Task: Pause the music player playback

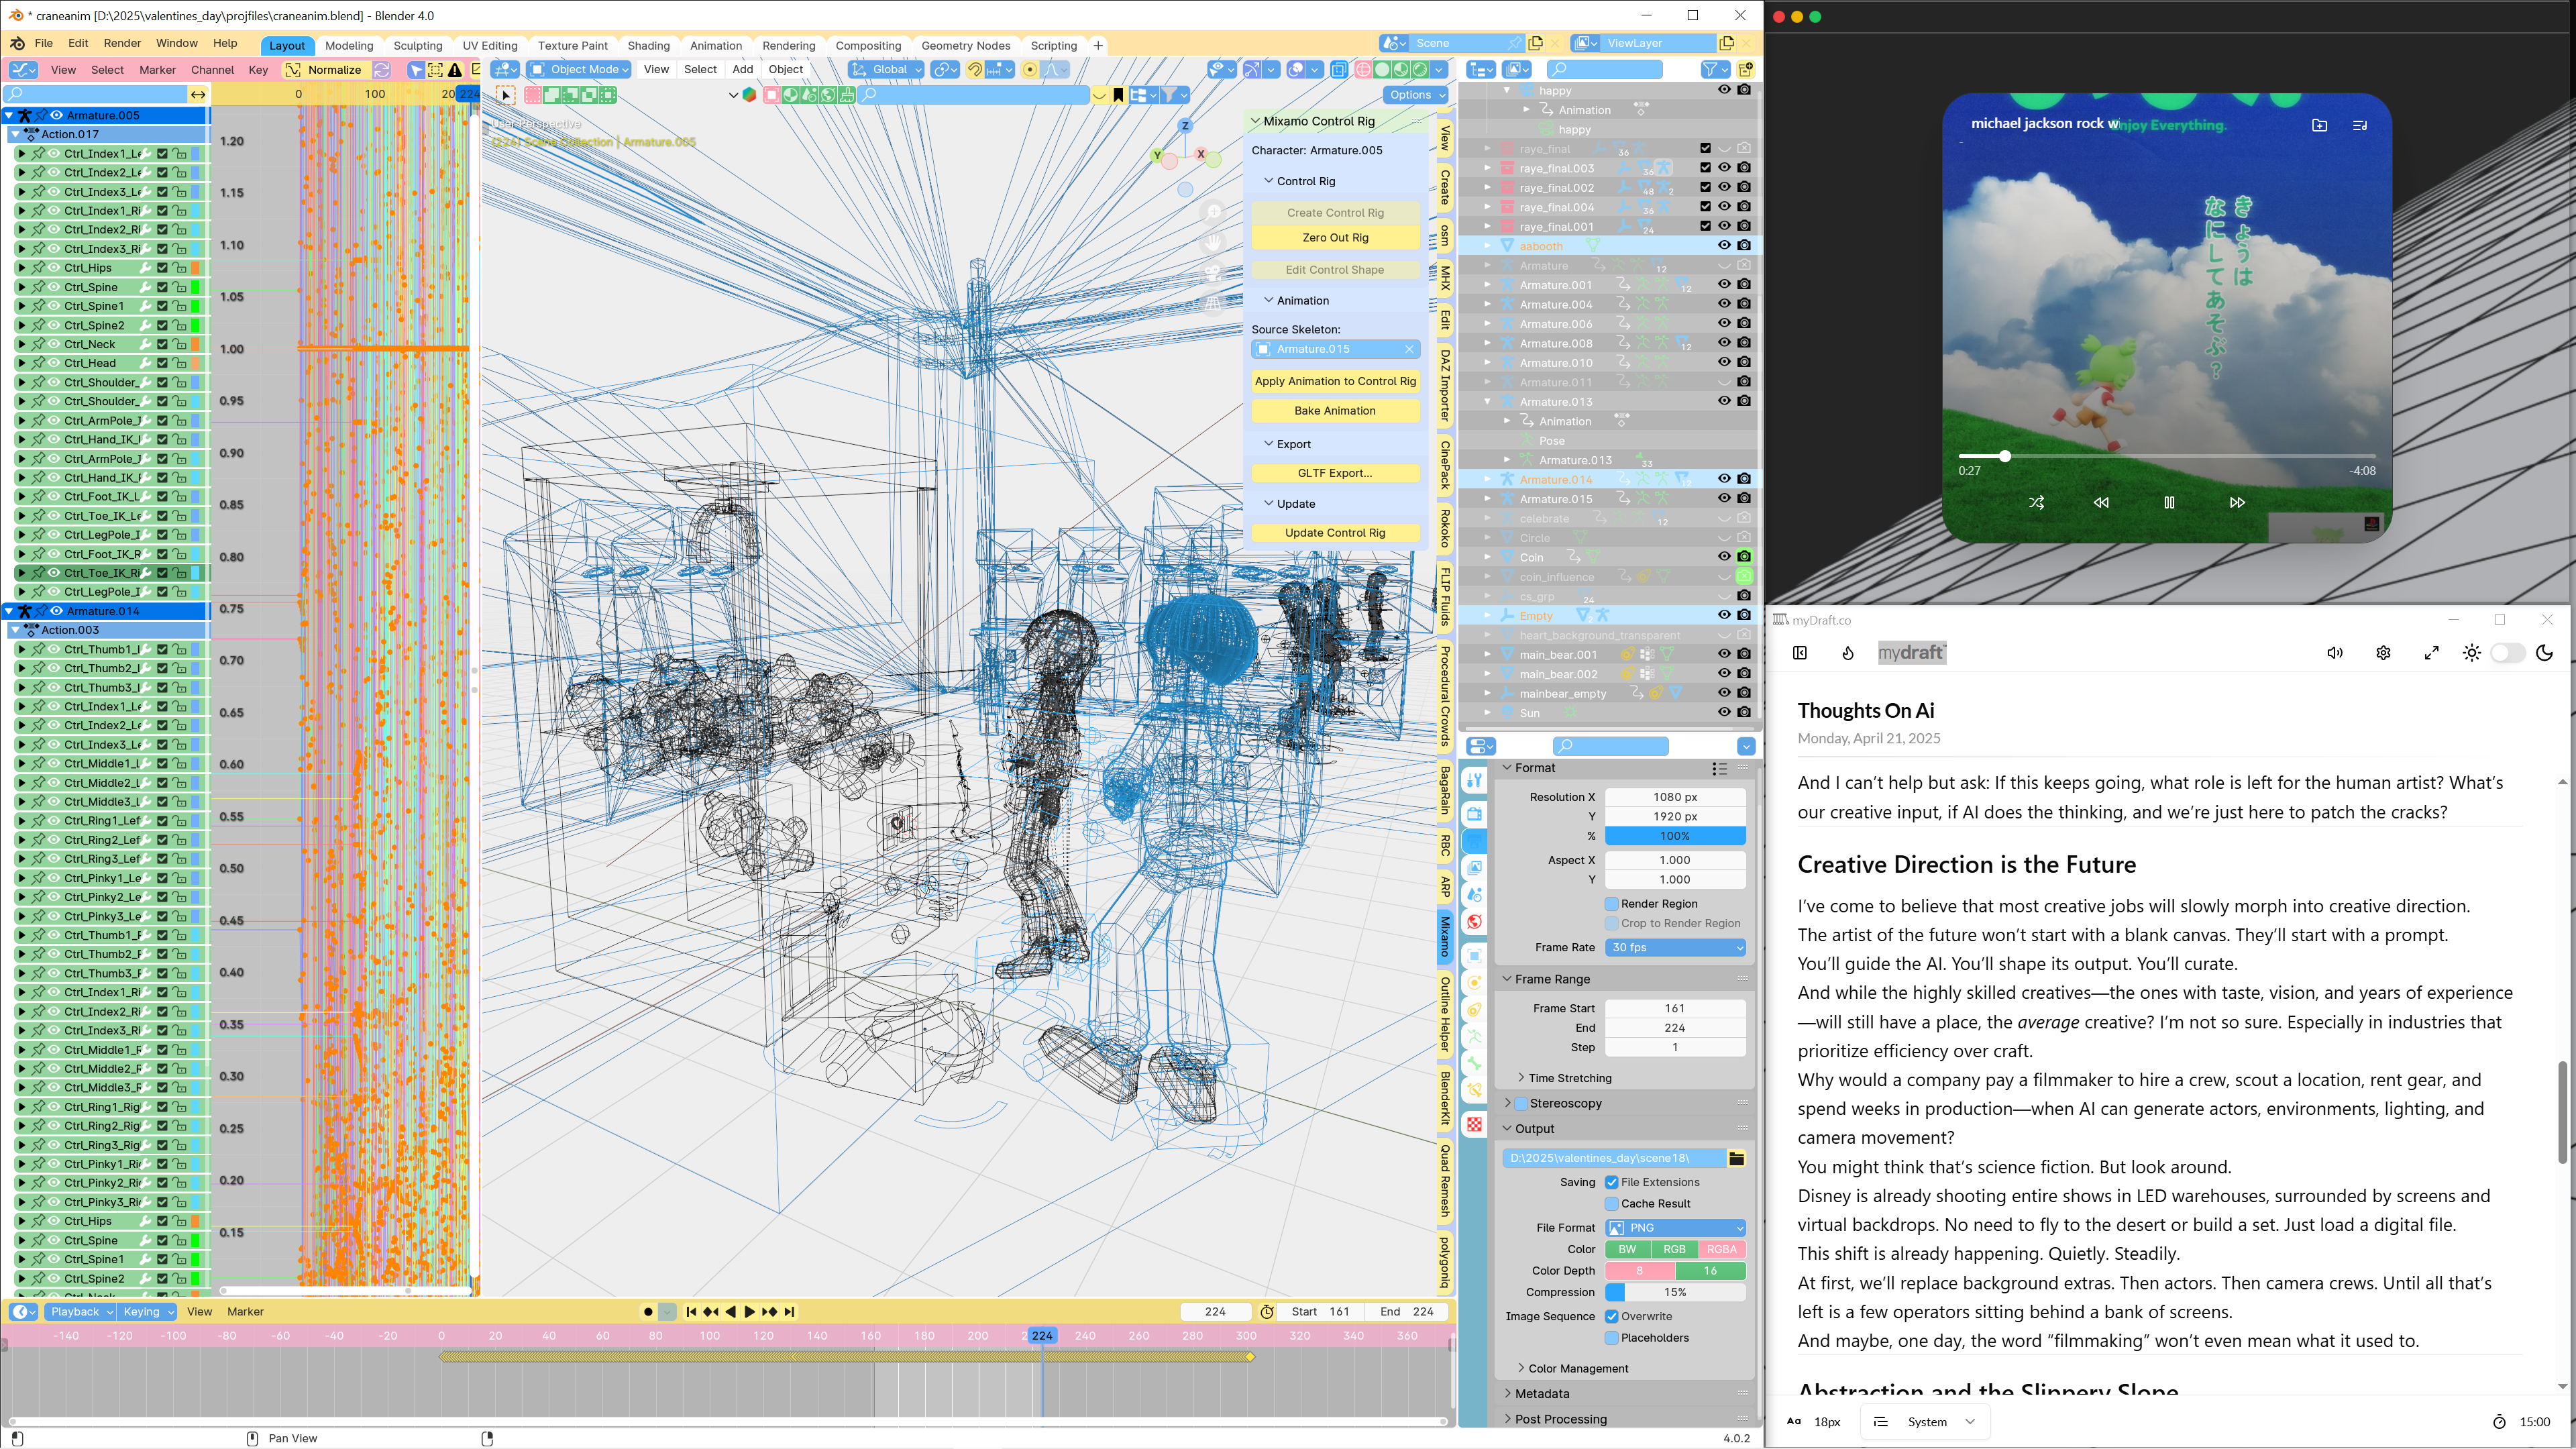Action: click(2169, 502)
